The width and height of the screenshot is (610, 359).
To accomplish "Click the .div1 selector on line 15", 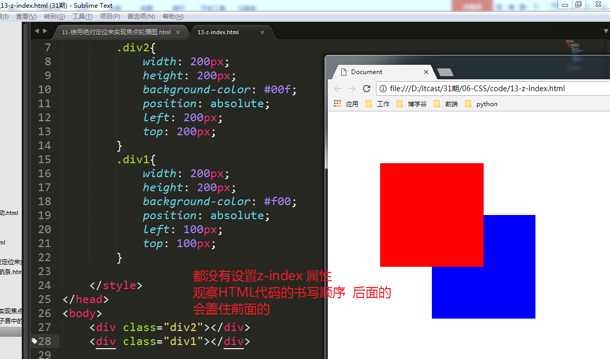I will pos(133,160).
